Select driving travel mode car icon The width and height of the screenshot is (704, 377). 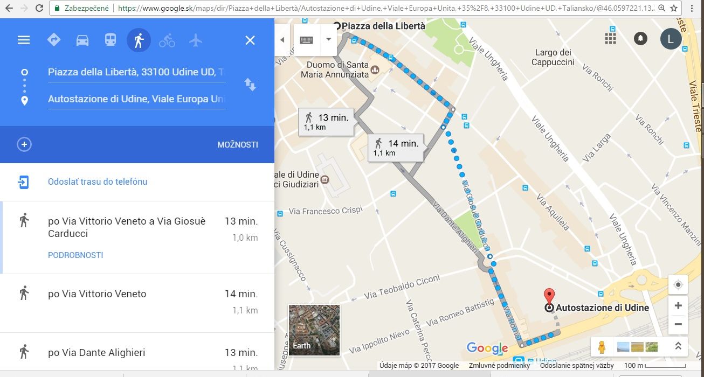tap(82, 40)
